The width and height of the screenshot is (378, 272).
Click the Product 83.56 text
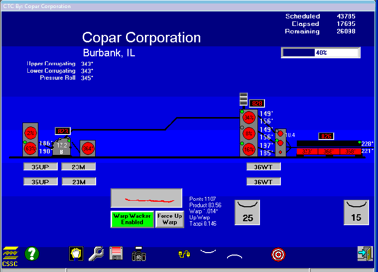pos(205,205)
